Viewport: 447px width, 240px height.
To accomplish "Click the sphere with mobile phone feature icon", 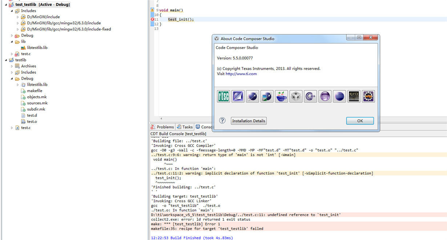I will pyautogui.click(x=267, y=96).
